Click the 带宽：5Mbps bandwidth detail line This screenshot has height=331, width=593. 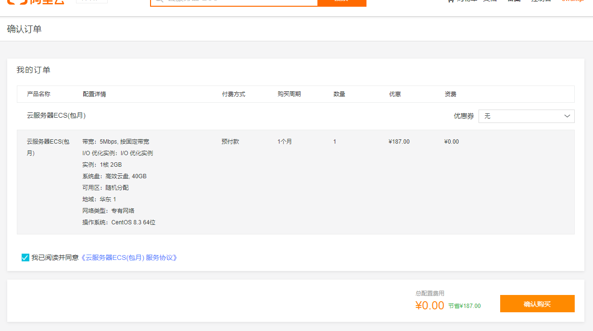click(116, 142)
